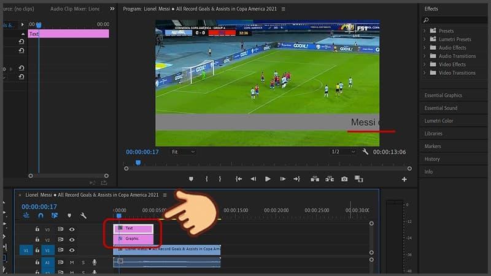Add a marker in the Program monitor
This screenshot has width=491, height=276.
[191, 179]
